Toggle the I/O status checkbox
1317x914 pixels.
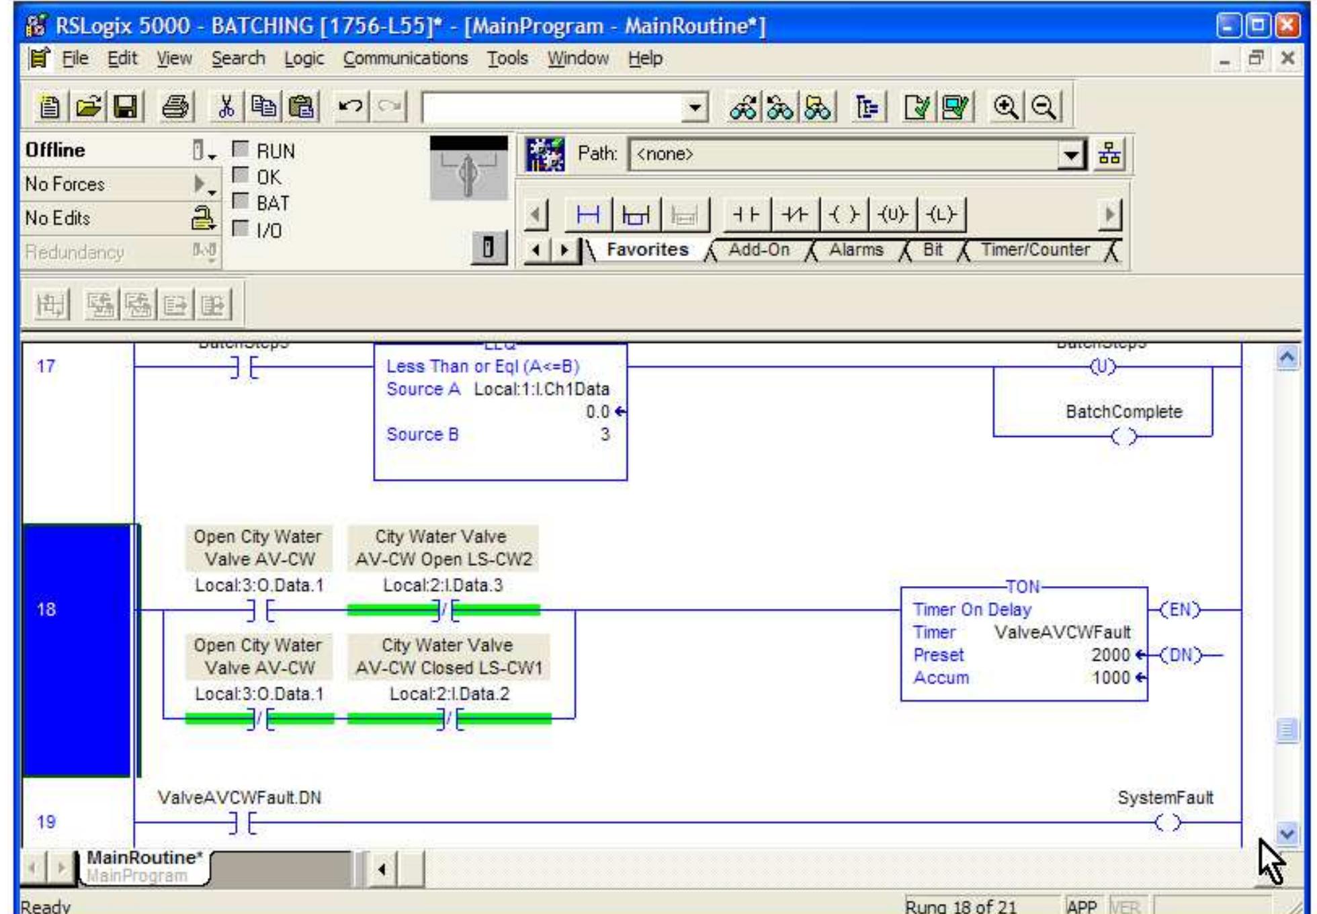(x=241, y=229)
